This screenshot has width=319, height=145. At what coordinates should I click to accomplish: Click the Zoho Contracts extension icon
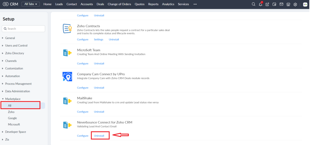[x=67, y=28]
